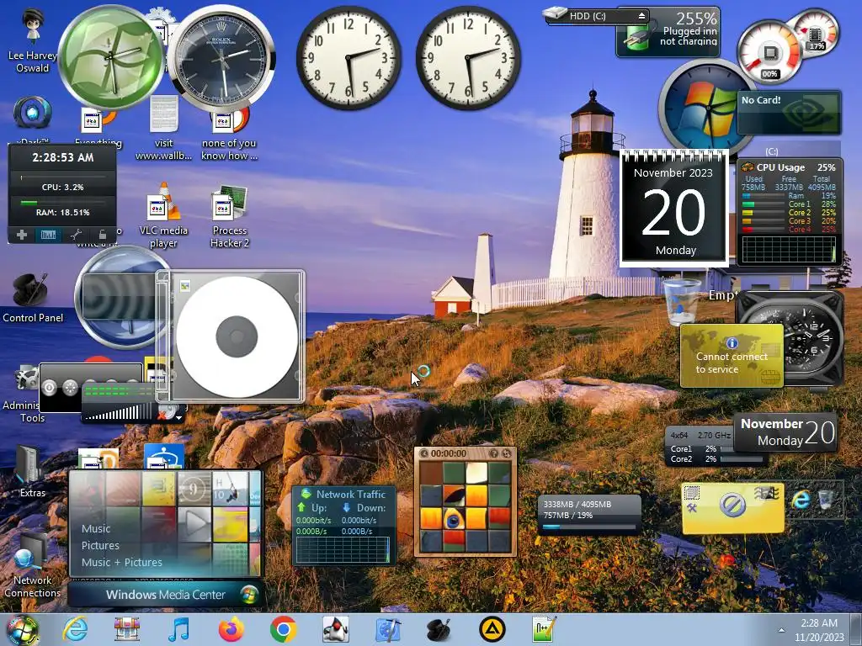
Task: Click the Rolex clock gadget
Action: (x=222, y=57)
